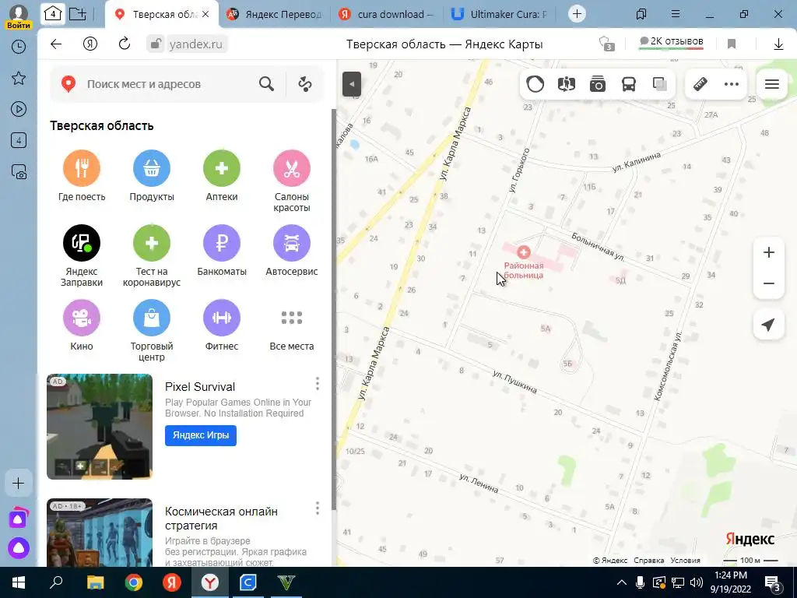
Task: Collapse the left side panel arrow
Action: 352,84
